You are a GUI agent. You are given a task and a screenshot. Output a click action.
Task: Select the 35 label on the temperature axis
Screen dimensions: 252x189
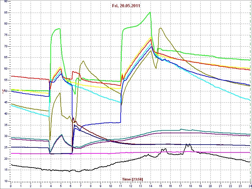pyautogui.click(x=5, y=125)
